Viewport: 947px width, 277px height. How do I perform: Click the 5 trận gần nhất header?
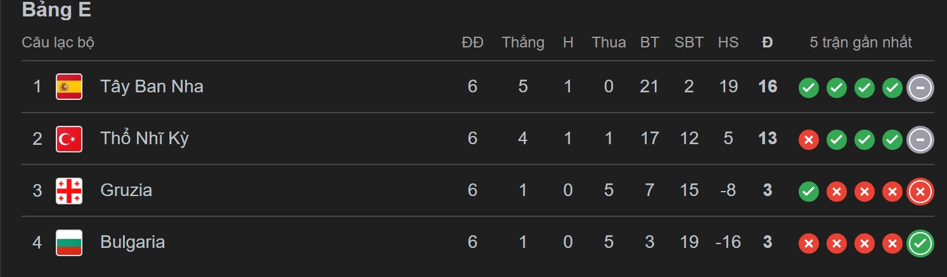pos(860,42)
